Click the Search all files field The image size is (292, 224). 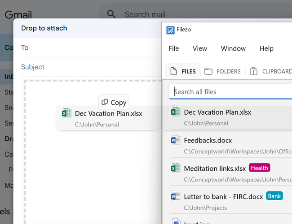(230, 92)
